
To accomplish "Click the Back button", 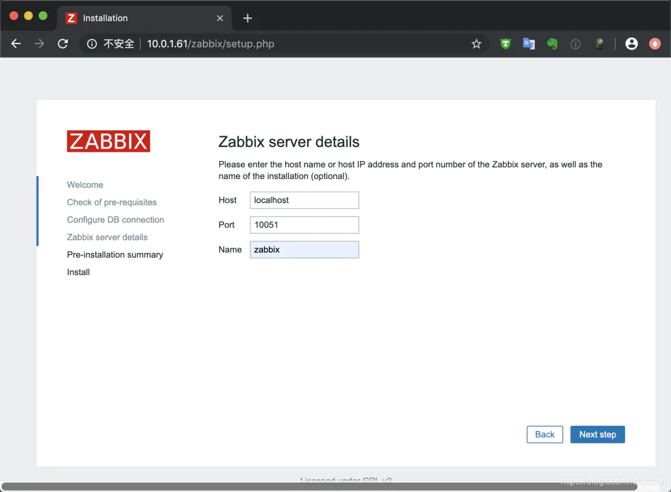I will (x=545, y=434).
